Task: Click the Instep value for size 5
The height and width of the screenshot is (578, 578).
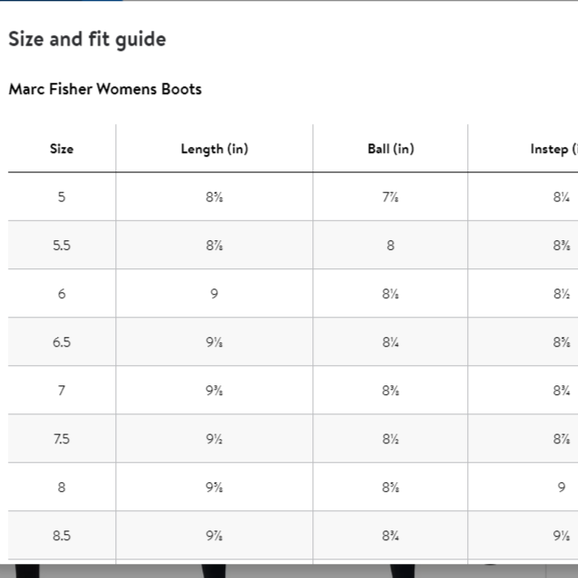Action: coord(561,197)
